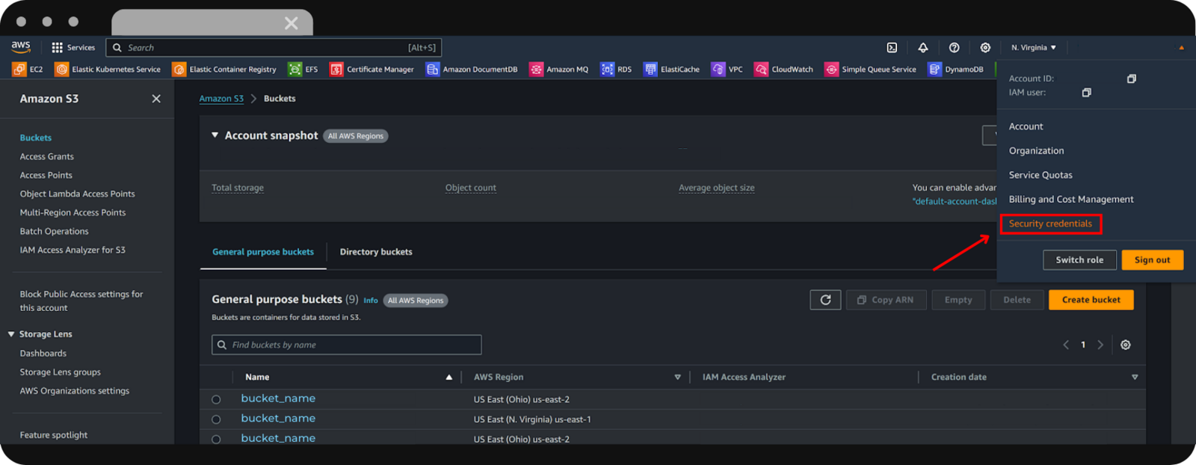
Task: Open the Elastic Container Registry shortcut
Action: [x=224, y=69]
